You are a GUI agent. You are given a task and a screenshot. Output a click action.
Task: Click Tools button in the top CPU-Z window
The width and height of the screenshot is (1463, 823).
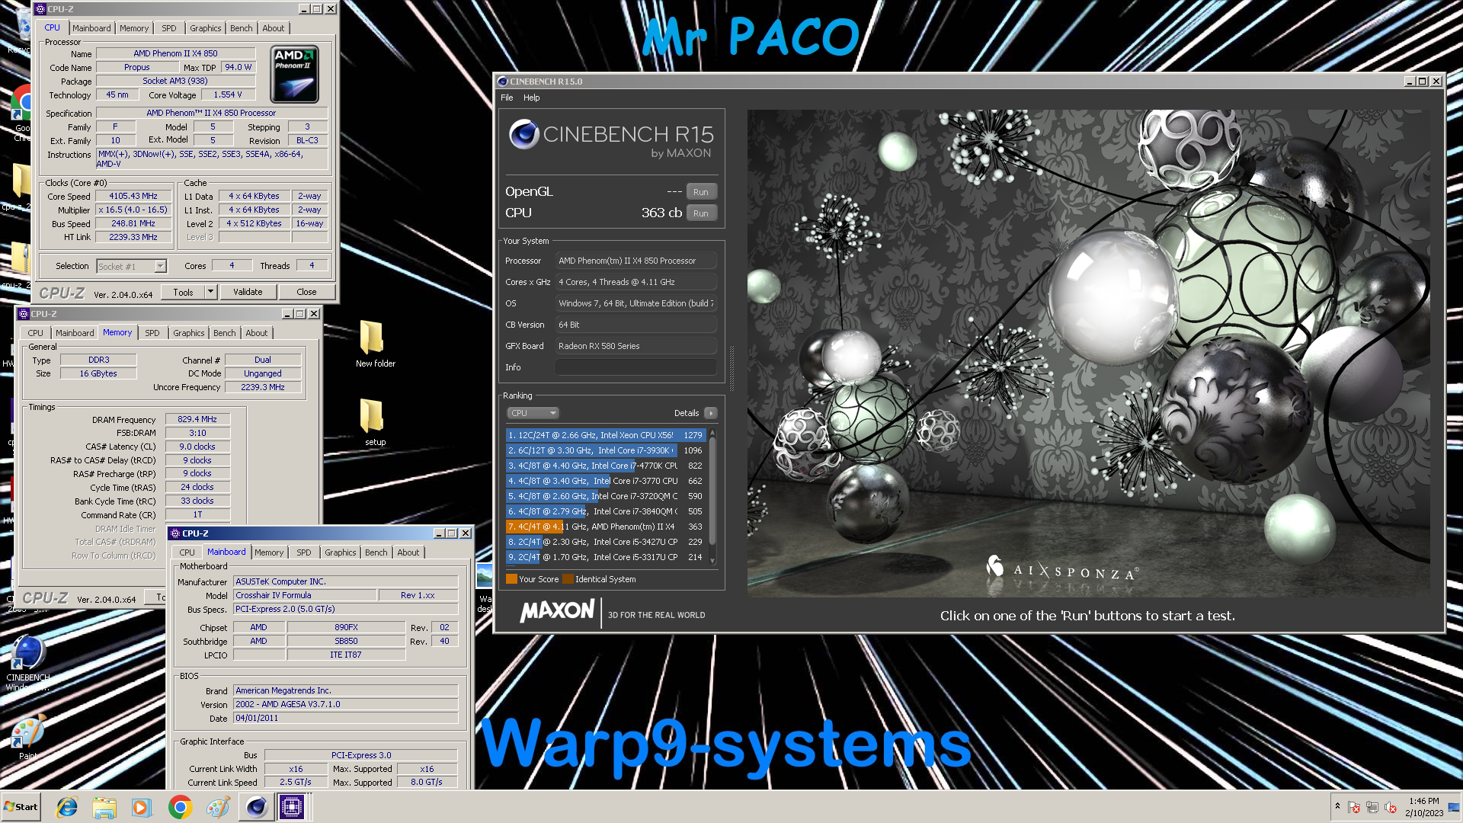click(183, 292)
